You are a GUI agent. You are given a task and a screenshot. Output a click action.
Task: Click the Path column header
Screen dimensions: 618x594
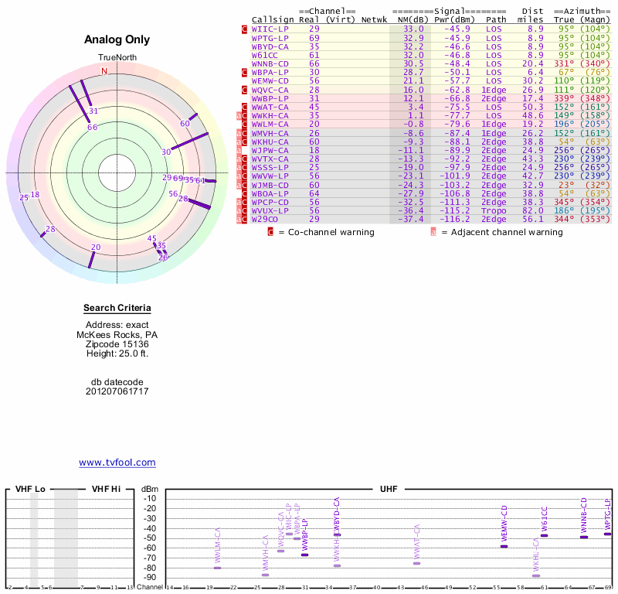494,19
